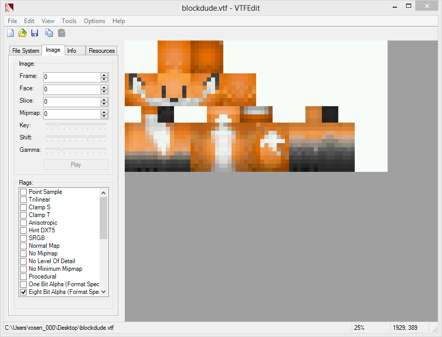Click the Flags list scroll down arrow
This screenshot has width=442, height=337.
click(x=104, y=292)
